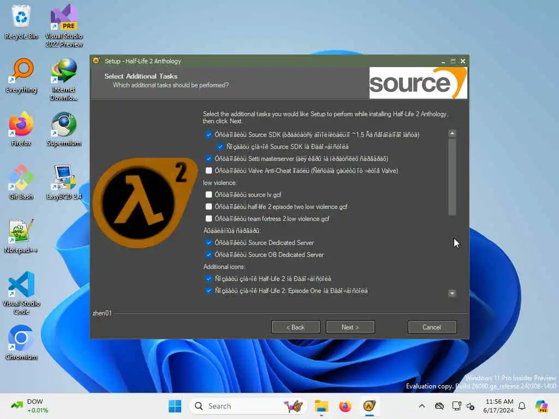The image size is (559, 419).
Task: Open the DOW stock widget
Action: click(x=30, y=406)
